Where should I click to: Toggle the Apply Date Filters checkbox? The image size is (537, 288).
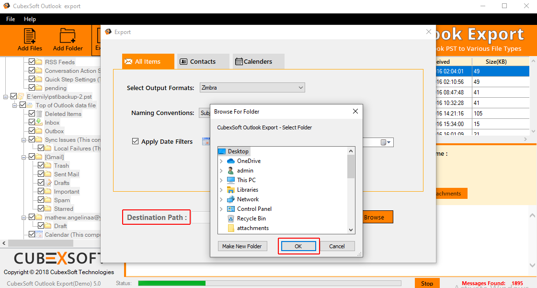(x=136, y=141)
